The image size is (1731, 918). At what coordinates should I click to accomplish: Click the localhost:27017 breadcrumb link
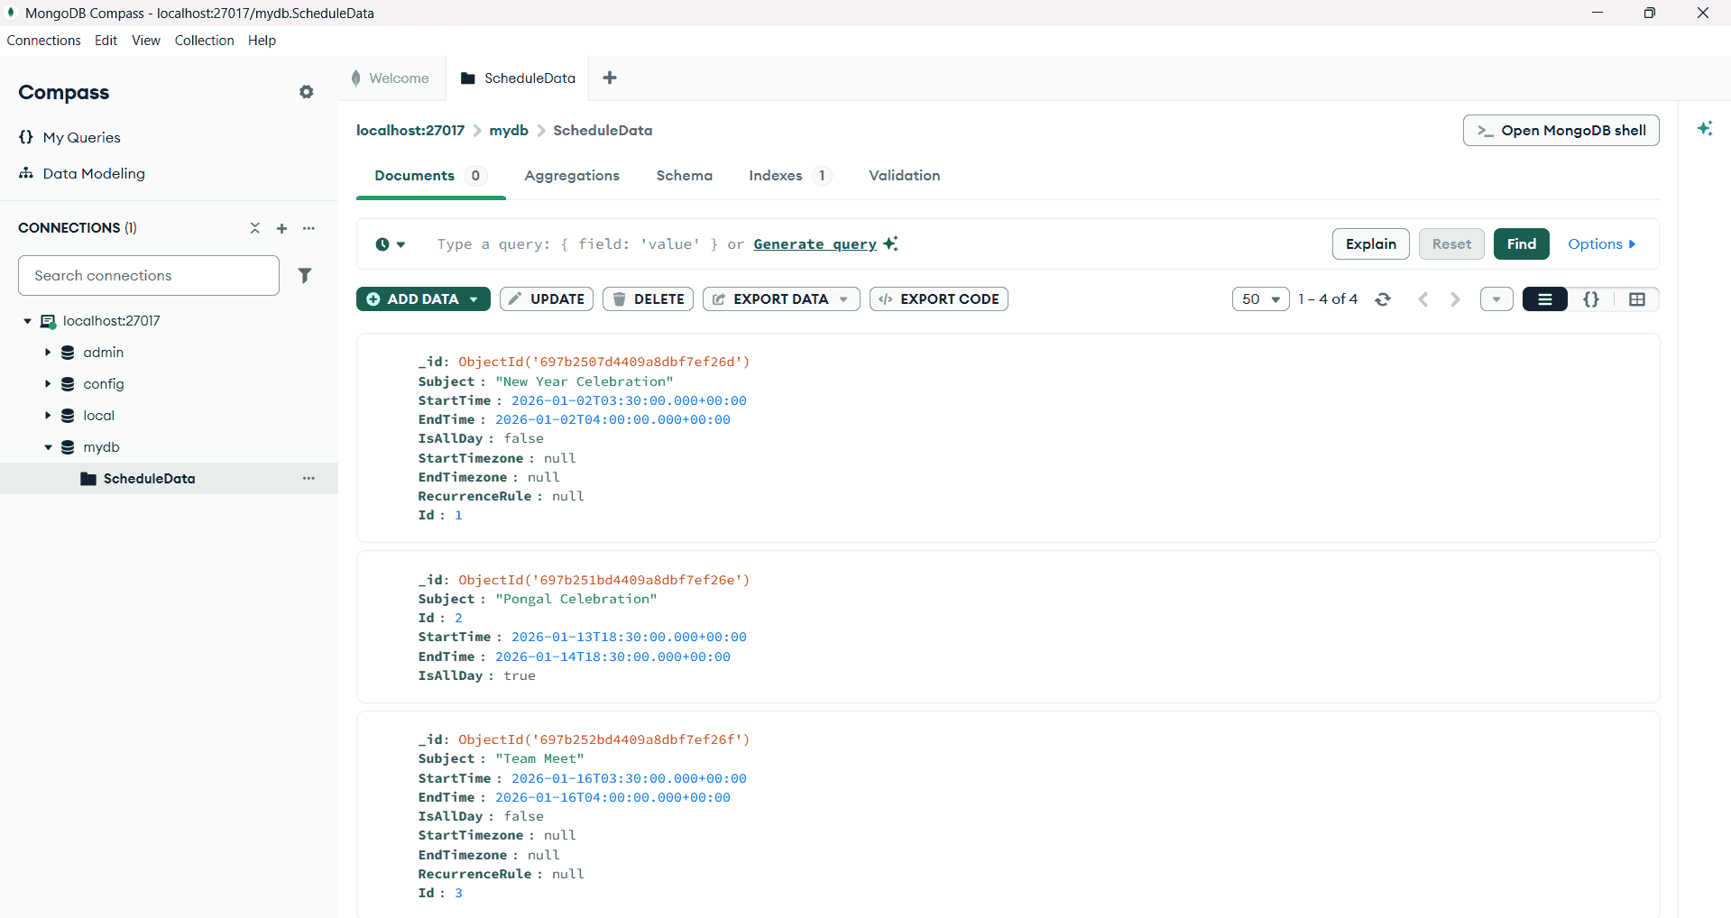pyautogui.click(x=410, y=131)
